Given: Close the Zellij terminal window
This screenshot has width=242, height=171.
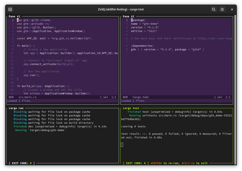Looking at the screenshot, I should pos(232,9).
